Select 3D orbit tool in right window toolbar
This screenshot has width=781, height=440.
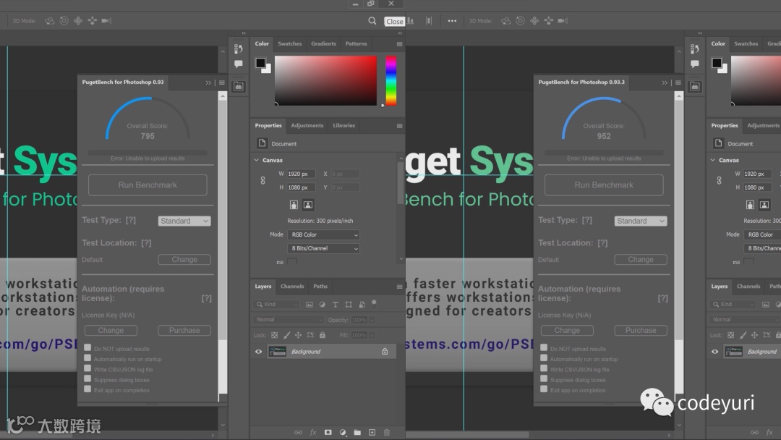[x=505, y=21]
